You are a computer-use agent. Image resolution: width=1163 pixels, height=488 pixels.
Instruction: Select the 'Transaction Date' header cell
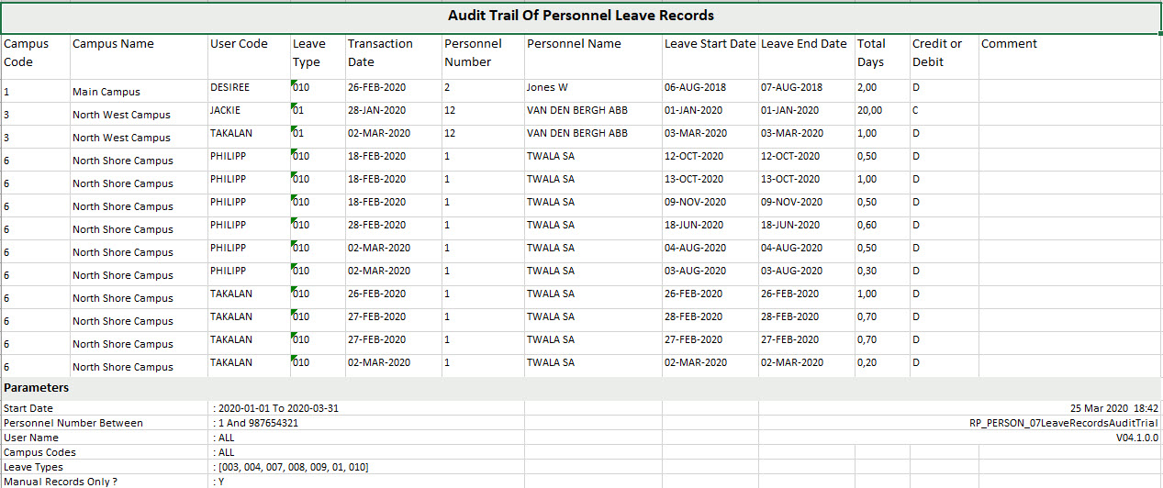pyautogui.click(x=380, y=53)
